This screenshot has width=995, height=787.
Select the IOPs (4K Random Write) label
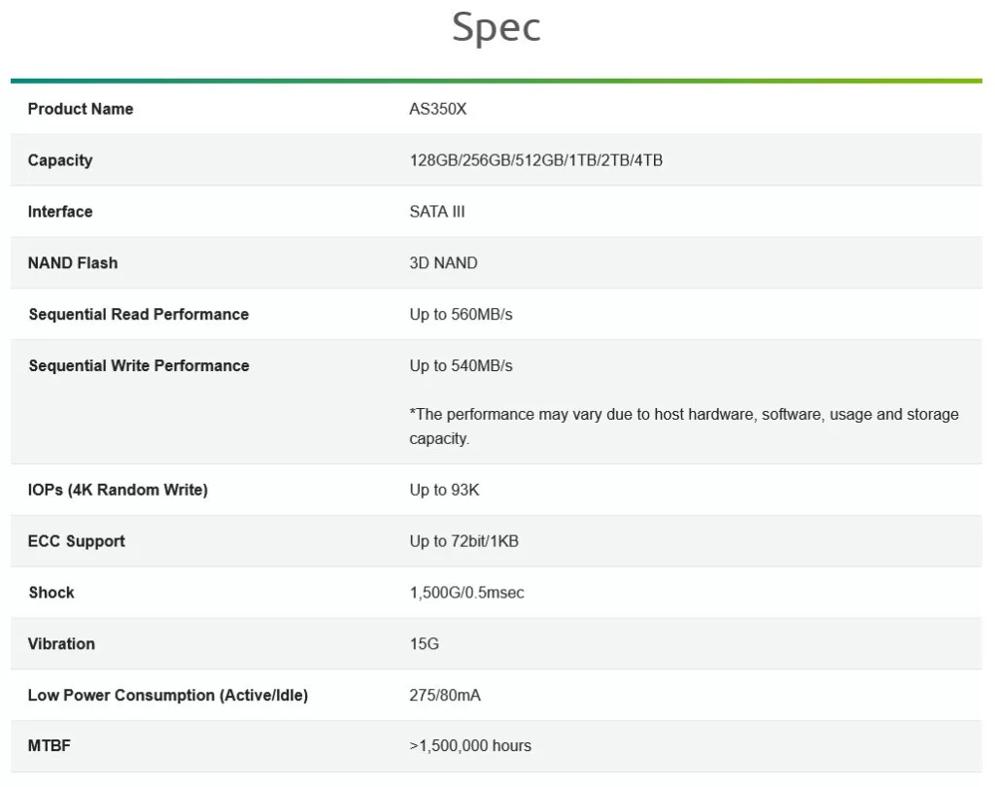(118, 491)
